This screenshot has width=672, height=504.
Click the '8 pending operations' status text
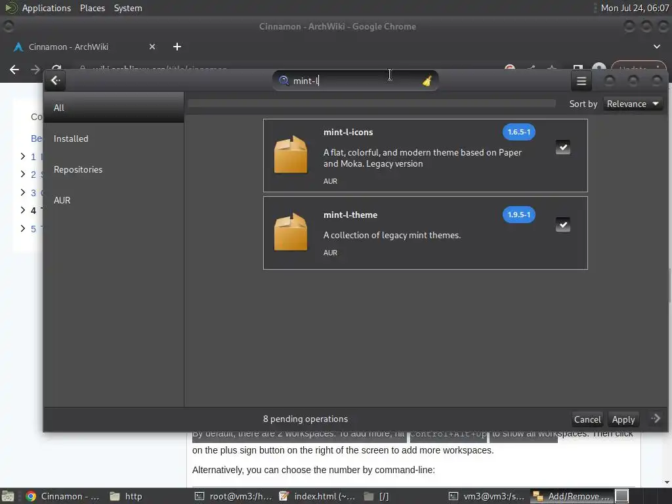(x=305, y=419)
